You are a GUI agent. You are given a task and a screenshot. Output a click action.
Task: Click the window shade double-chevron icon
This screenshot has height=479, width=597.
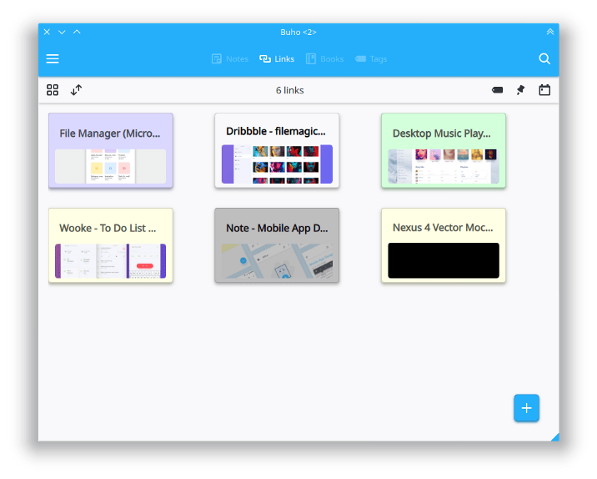click(549, 32)
